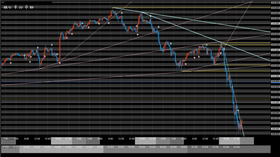
Task: Select the down arrow signal at 12:00 on 01/24 near 172.200
Action: tap(206, 44)
